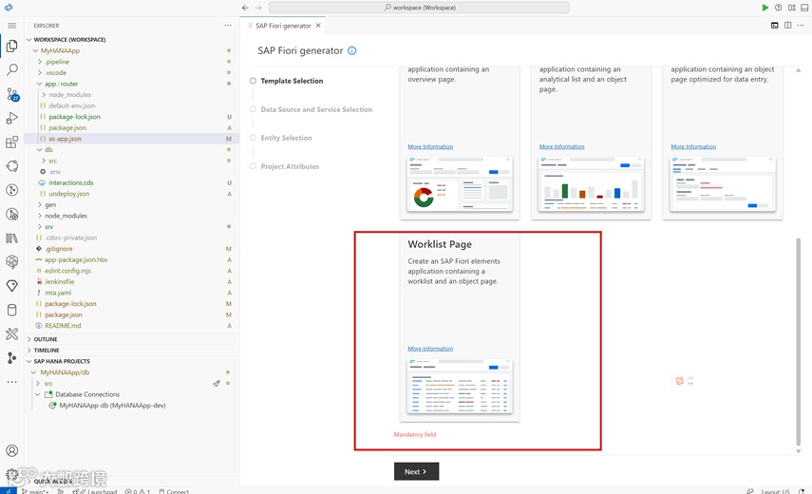The height and width of the screenshot is (494, 812).
Task: Toggle the bottom panel layout icon
Action: point(804,8)
